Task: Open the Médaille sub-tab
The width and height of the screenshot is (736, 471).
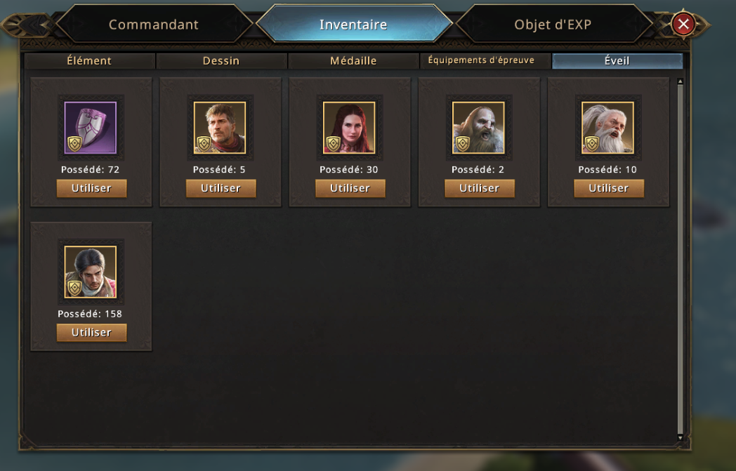Action: click(353, 61)
